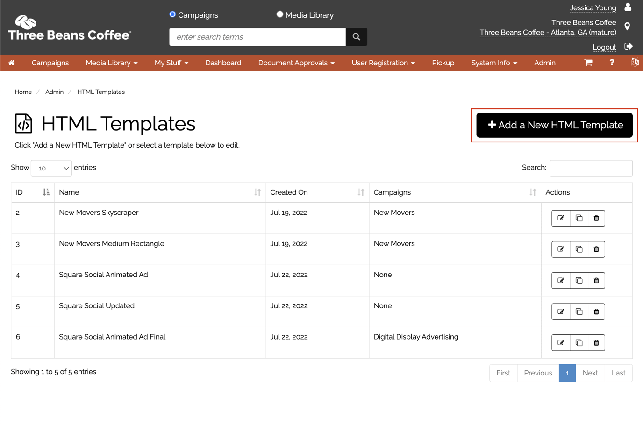The width and height of the screenshot is (643, 425).
Task: Click Add a New HTML Template button
Action: click(x=554, y=125)
